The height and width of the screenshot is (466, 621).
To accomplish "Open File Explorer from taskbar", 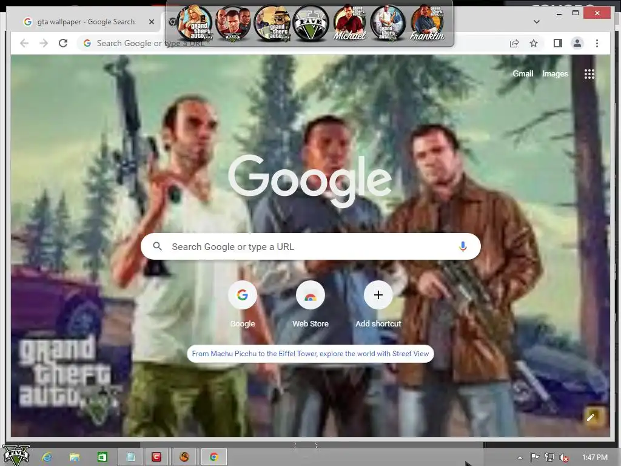I will [x=75, y=458].
